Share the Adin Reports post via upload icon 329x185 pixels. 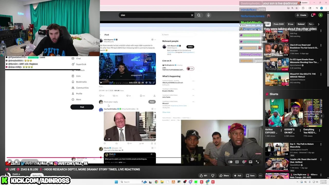click(x=154, y=96)
